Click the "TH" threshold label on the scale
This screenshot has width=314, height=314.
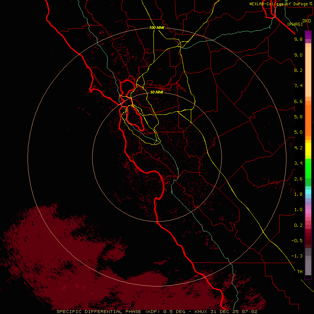point(300,272)
